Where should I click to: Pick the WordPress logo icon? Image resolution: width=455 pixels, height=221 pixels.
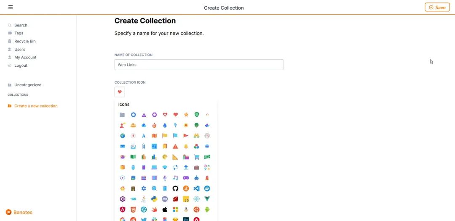pyautogui.click(x=144, y=209)
